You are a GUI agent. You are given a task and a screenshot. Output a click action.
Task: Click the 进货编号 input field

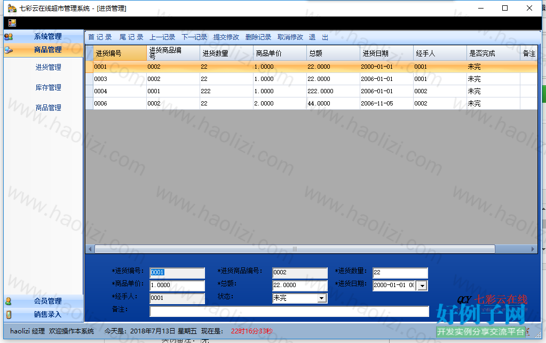coord(177,273)
